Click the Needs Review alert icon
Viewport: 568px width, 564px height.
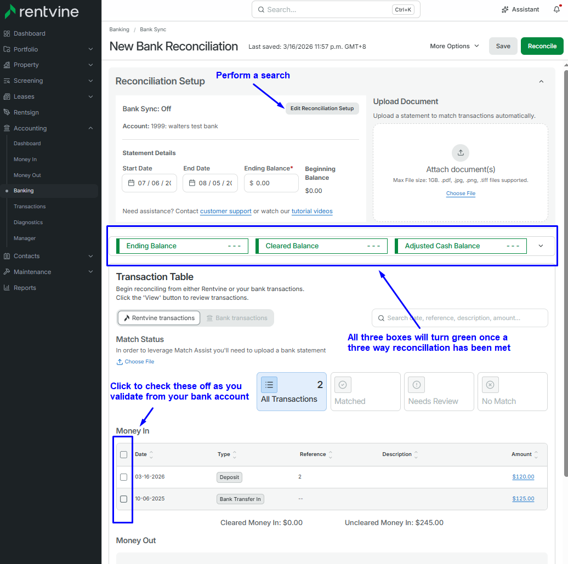pyautogui.click(x=417, y=385)
